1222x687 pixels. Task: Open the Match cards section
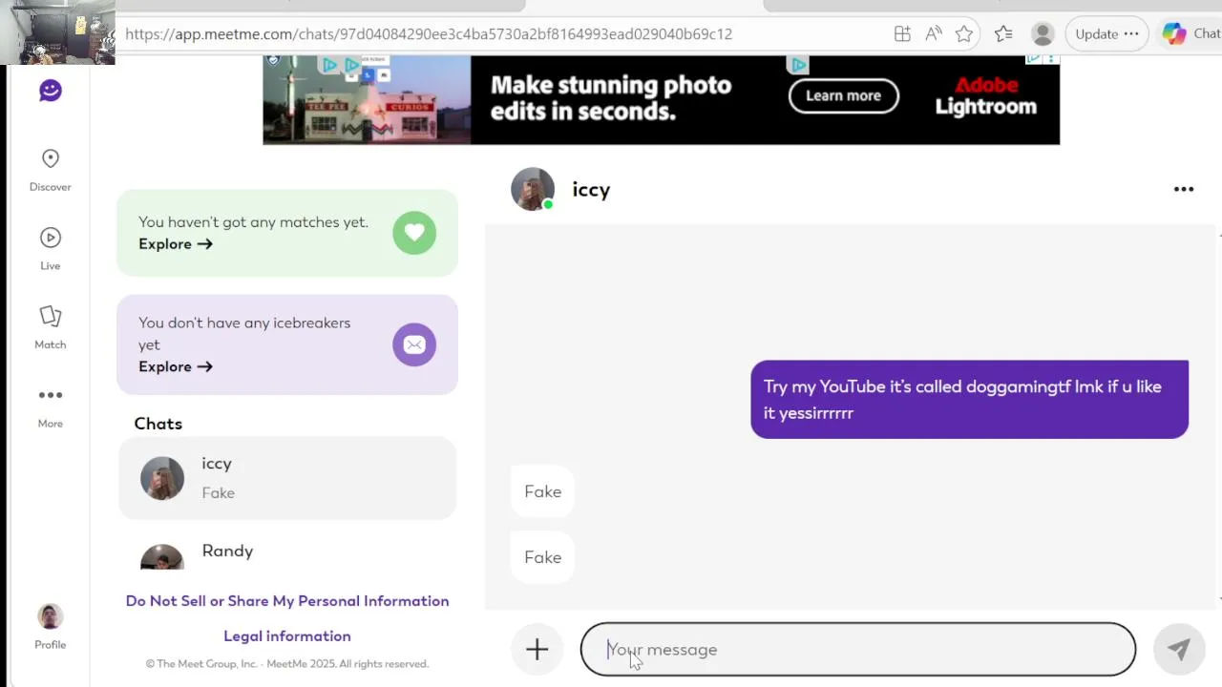(x=51, y=317)
